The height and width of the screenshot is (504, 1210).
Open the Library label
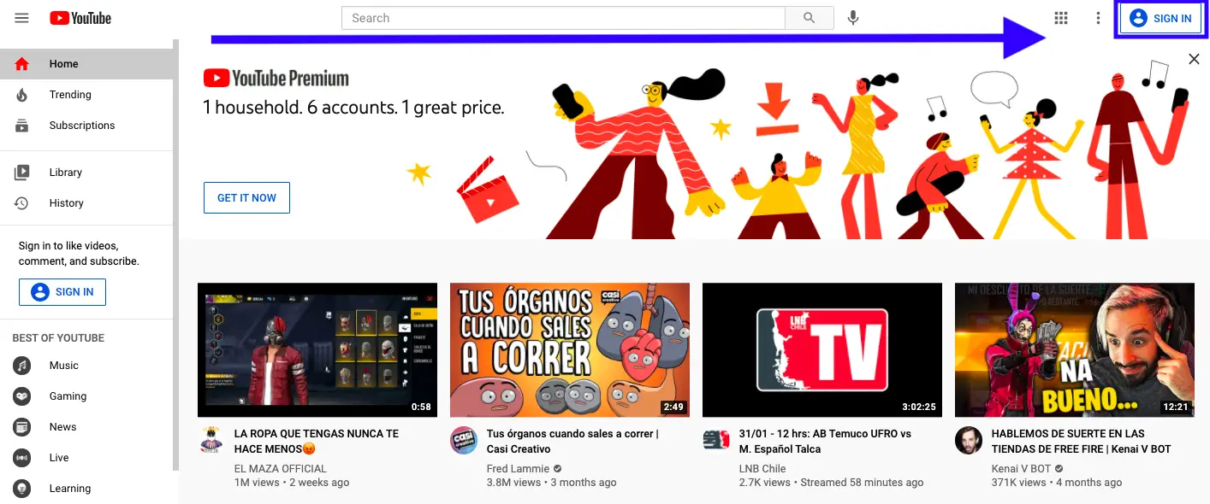[x=66, y=173]
